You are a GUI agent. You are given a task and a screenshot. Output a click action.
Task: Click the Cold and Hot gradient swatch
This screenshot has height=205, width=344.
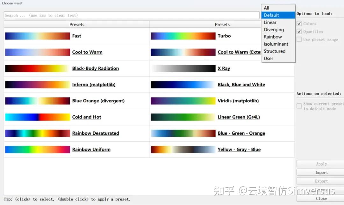pyautogui.click(x=38, y=117)
